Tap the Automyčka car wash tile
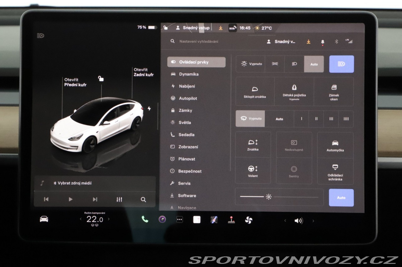Viewport: 402px width, 267px height. 335,145
